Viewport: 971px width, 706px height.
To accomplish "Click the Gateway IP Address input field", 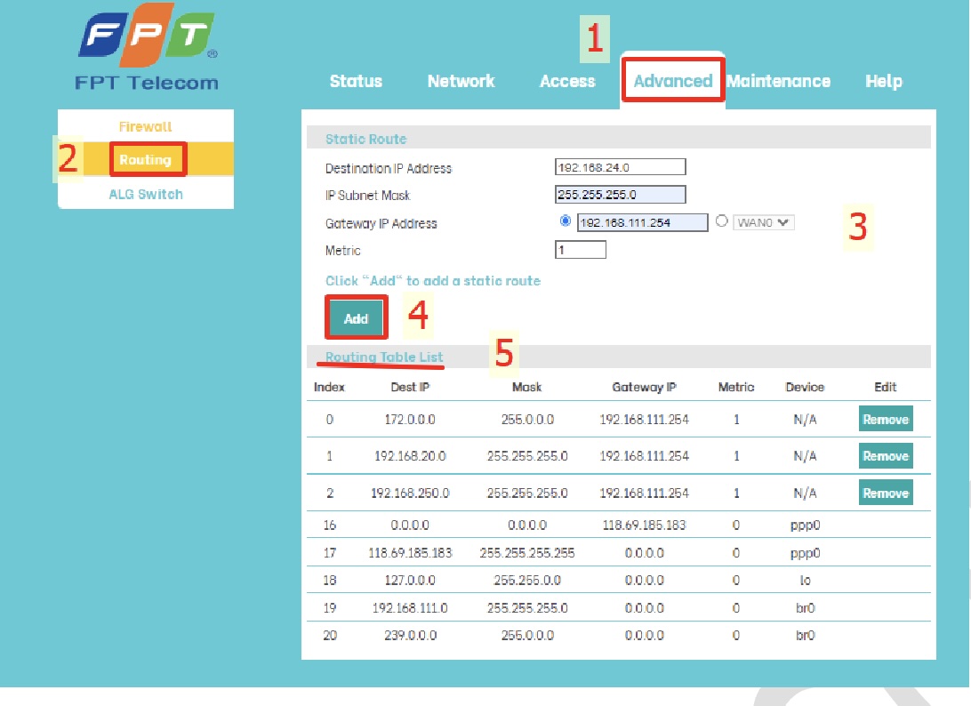I will tap(642, 222).
